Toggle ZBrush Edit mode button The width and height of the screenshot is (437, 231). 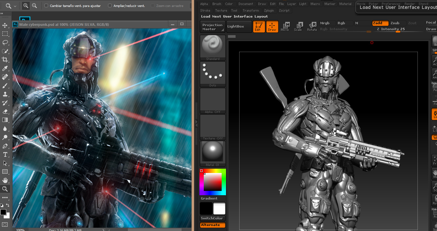click(259, 27)
